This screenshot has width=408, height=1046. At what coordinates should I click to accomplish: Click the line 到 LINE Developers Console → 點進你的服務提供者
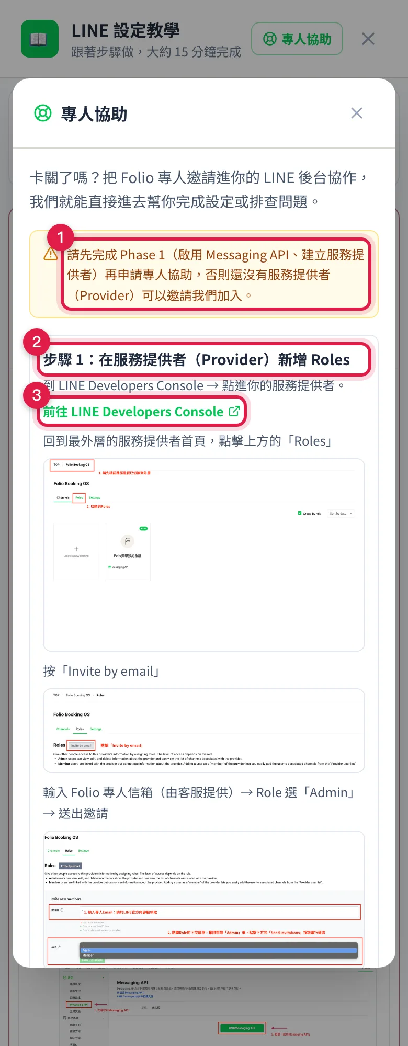195,385
